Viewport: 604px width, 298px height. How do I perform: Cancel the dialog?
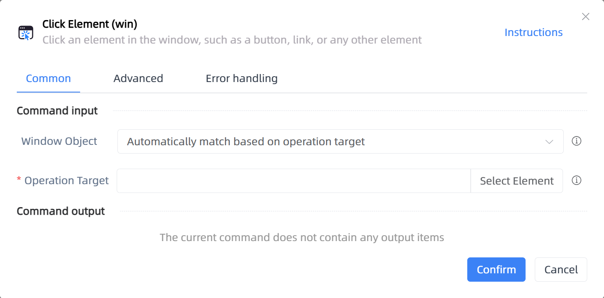pos(561,270)
